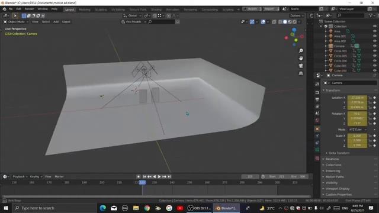379x213 pixels.
Task: Jump to the end frame button
Action: [x=169, y=177]
